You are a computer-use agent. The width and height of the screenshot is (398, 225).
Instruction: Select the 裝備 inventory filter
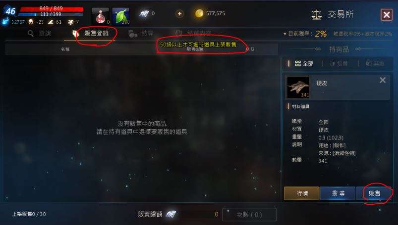coord(339,64)
